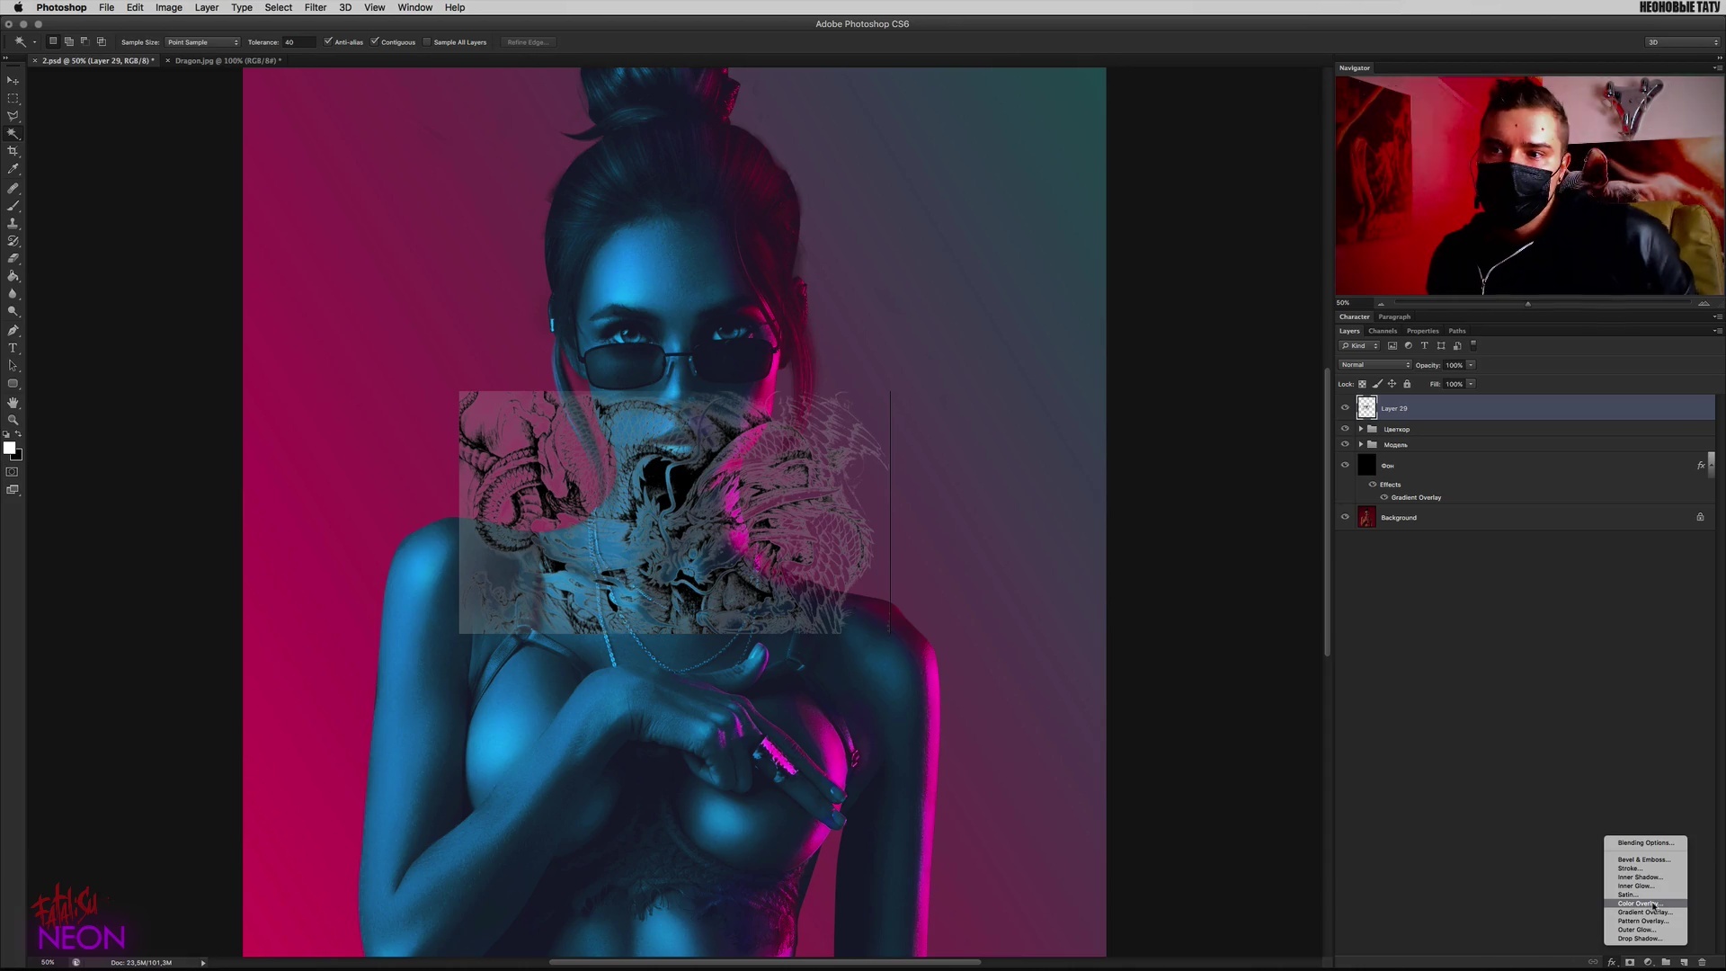Hide the Цветкор group eye icon
This screenshot has width=1726, height=971.
1345,429
